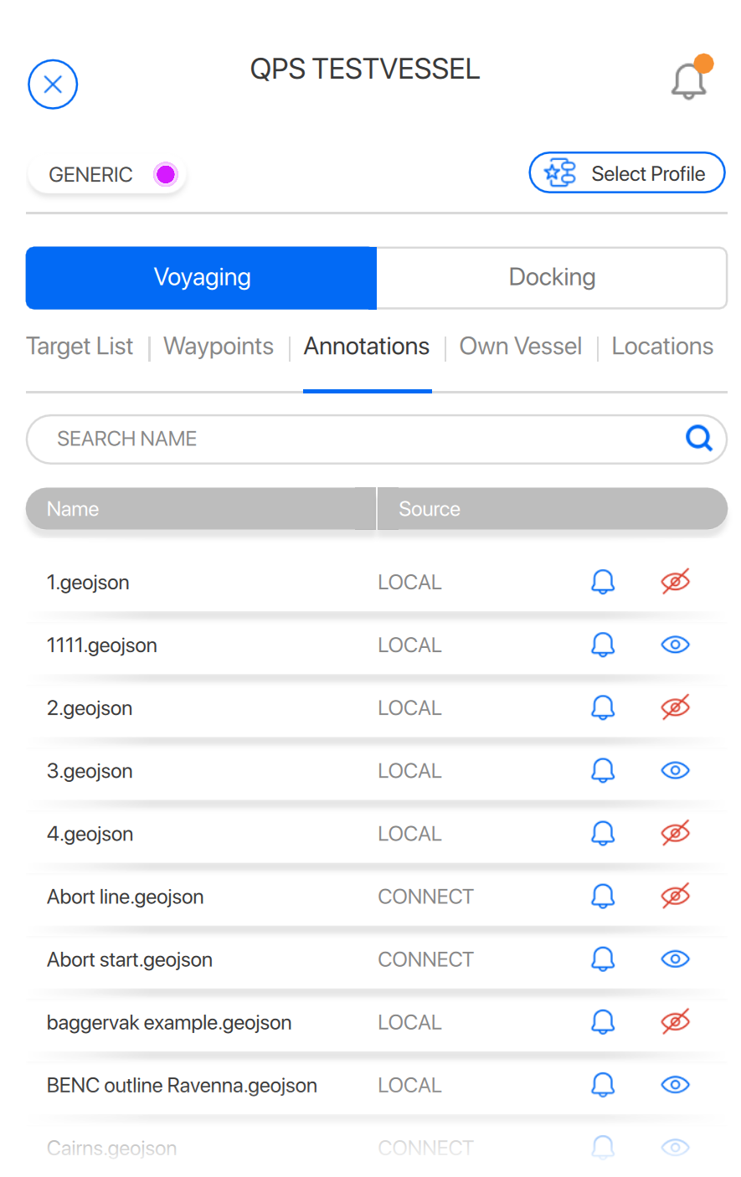Click alert bell for BENC outline Ravenna.geojson
Viewport: 741px width, 1177px height.
603,1085
